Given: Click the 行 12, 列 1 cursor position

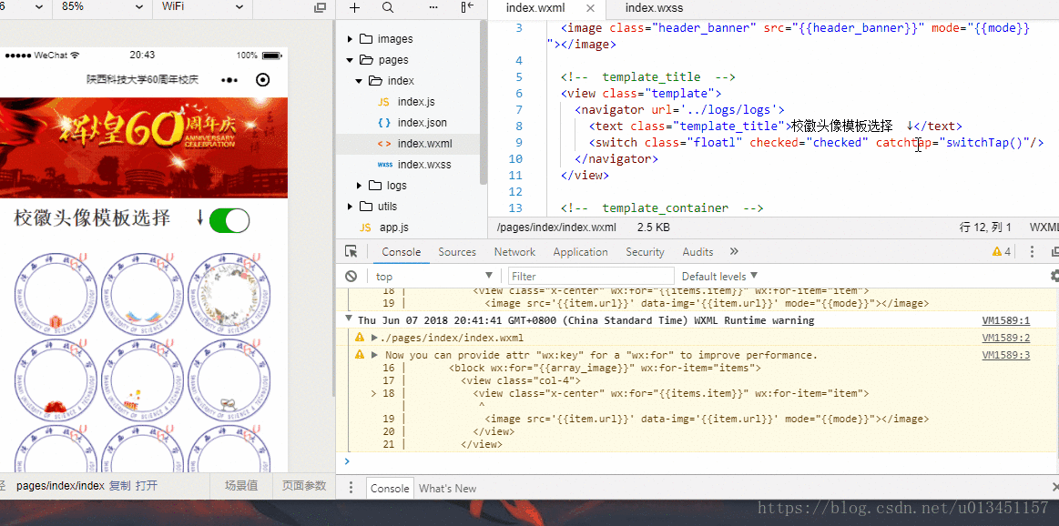Looking at the screenshot, I should click(x=985, y=228).
